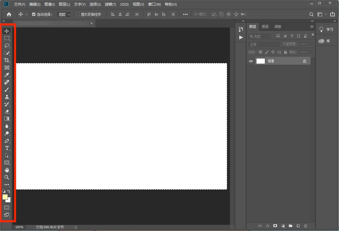Open status bar info arrow
This screenshot has height=231, width=339.
point(76,227)
